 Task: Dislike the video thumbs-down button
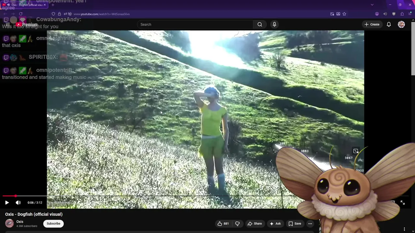tap(237, 224)
